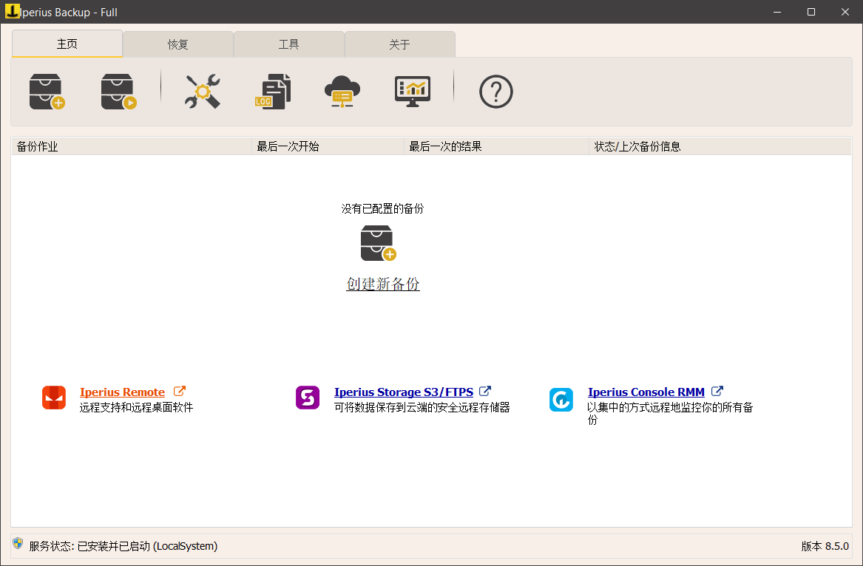Click the 最后一次的结果 column header
Image resolution: width=863 pixels, height=566 pixels.
496,146
